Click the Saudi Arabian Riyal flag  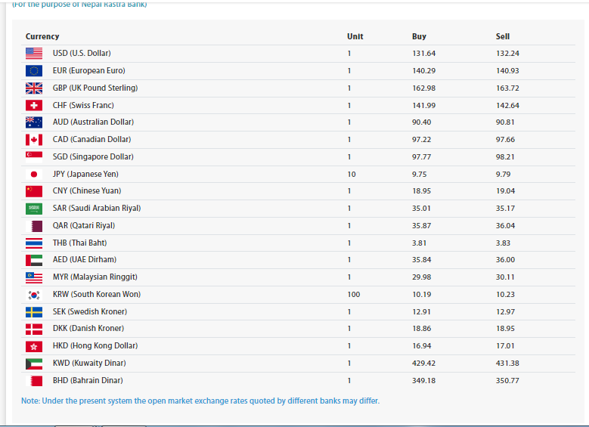tap(34, 209)
